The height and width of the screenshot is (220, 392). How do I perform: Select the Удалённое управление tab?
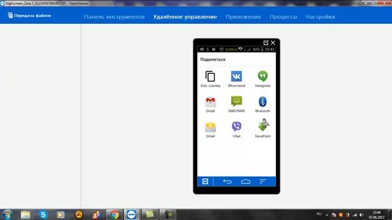click(x=185, y=16)
